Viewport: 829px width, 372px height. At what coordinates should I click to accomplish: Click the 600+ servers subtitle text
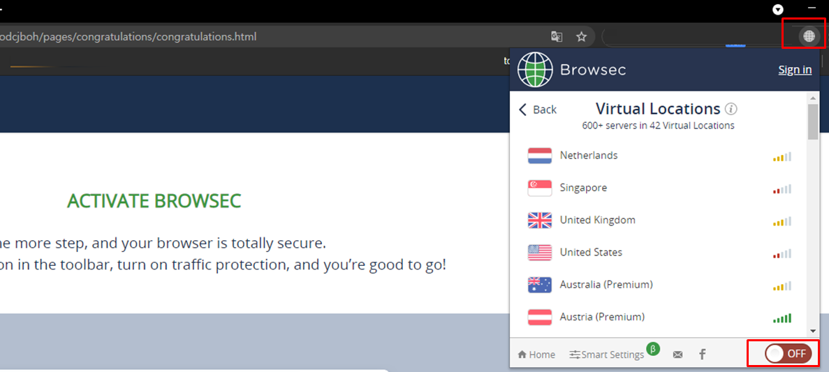tap(658, 126)
